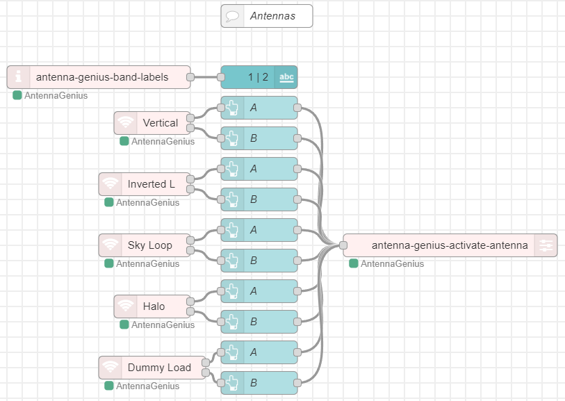Screen dimensions: 565x401
Task: Click the green status indicator under Vertical
Action: point(124,141)
